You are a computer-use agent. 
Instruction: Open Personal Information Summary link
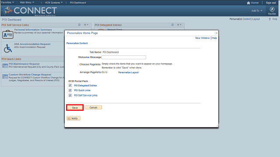pyautogui.click(x=33, y=30)
